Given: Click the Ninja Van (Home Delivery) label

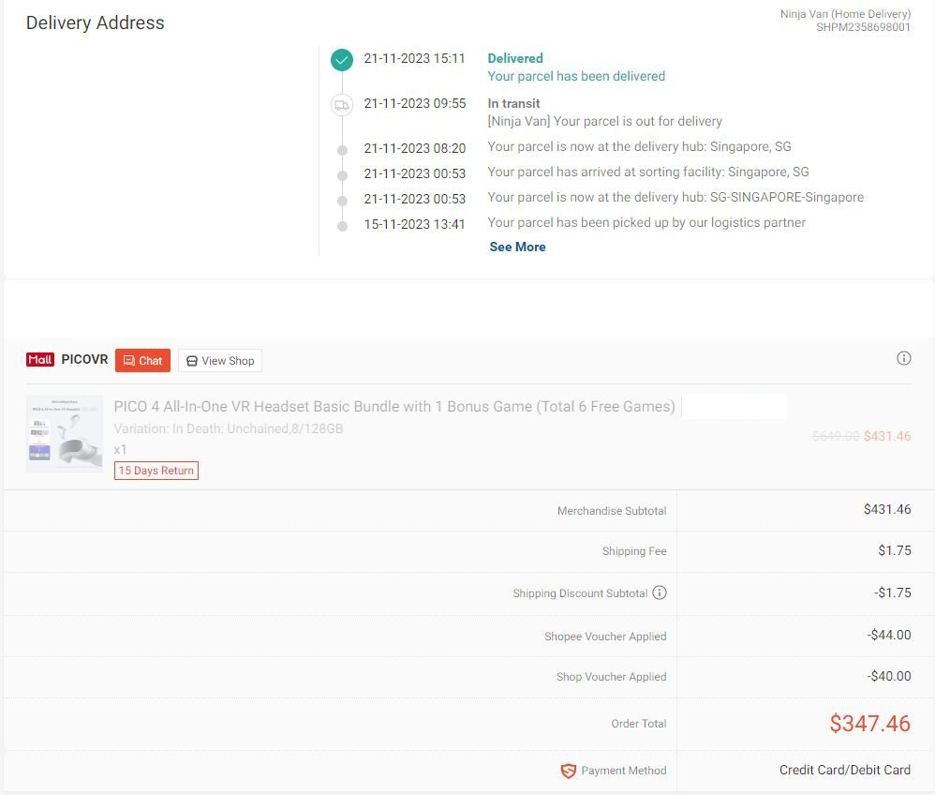Looking at the screenshot, I should [x=845, y=14].
